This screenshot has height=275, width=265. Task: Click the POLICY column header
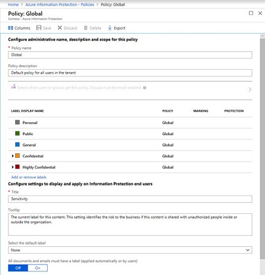(x=168, y=111)
